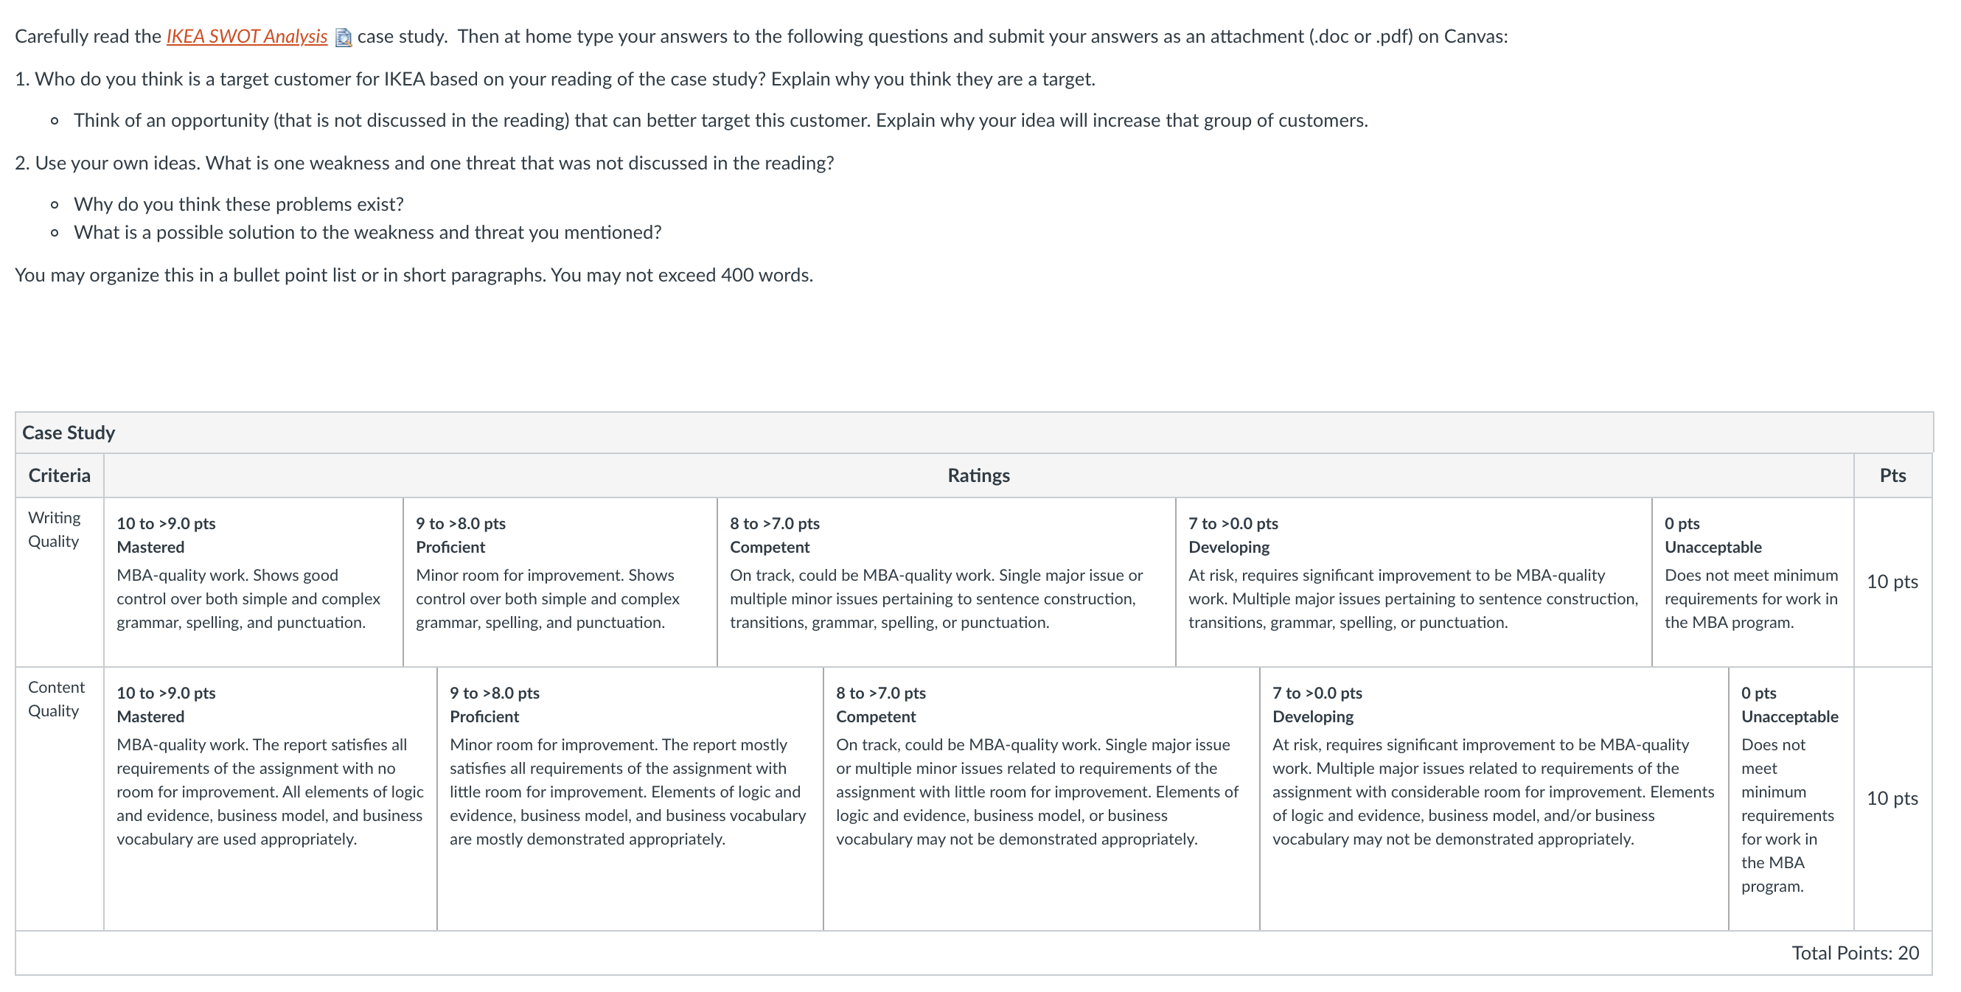Click the Writing Quality Mastered rating
The height and width of the screenshot is (992, 1961).
coord(254,582)
